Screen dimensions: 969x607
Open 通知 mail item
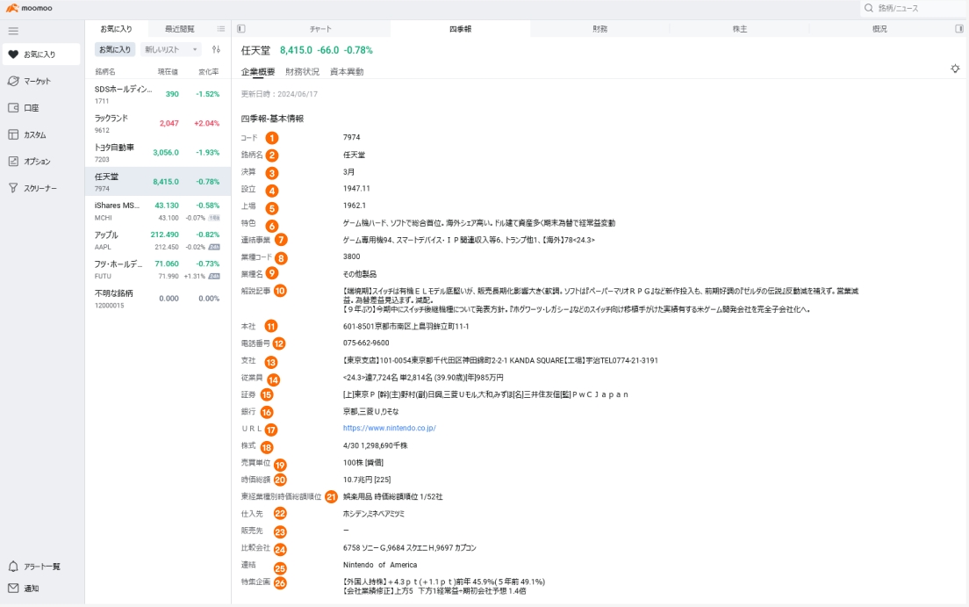[x=41, y=589]
